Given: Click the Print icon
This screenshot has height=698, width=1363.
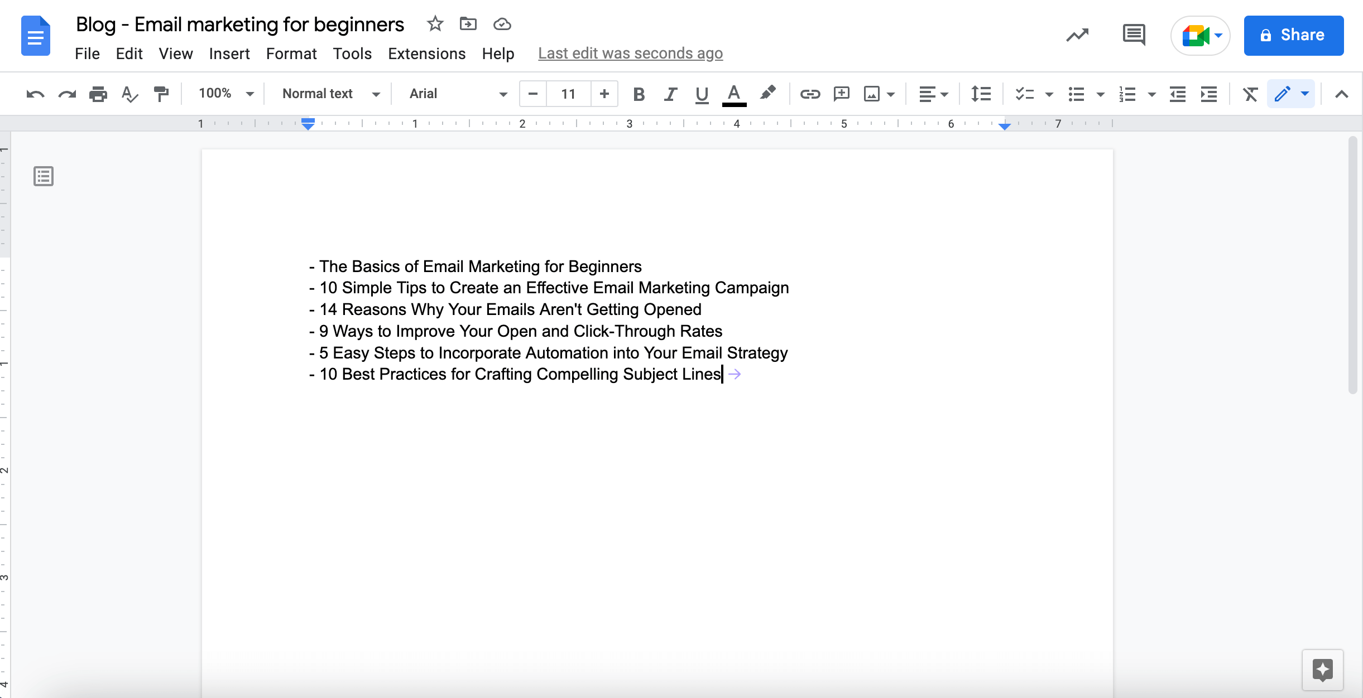Looking at the screenshot, I should (98, 94).
